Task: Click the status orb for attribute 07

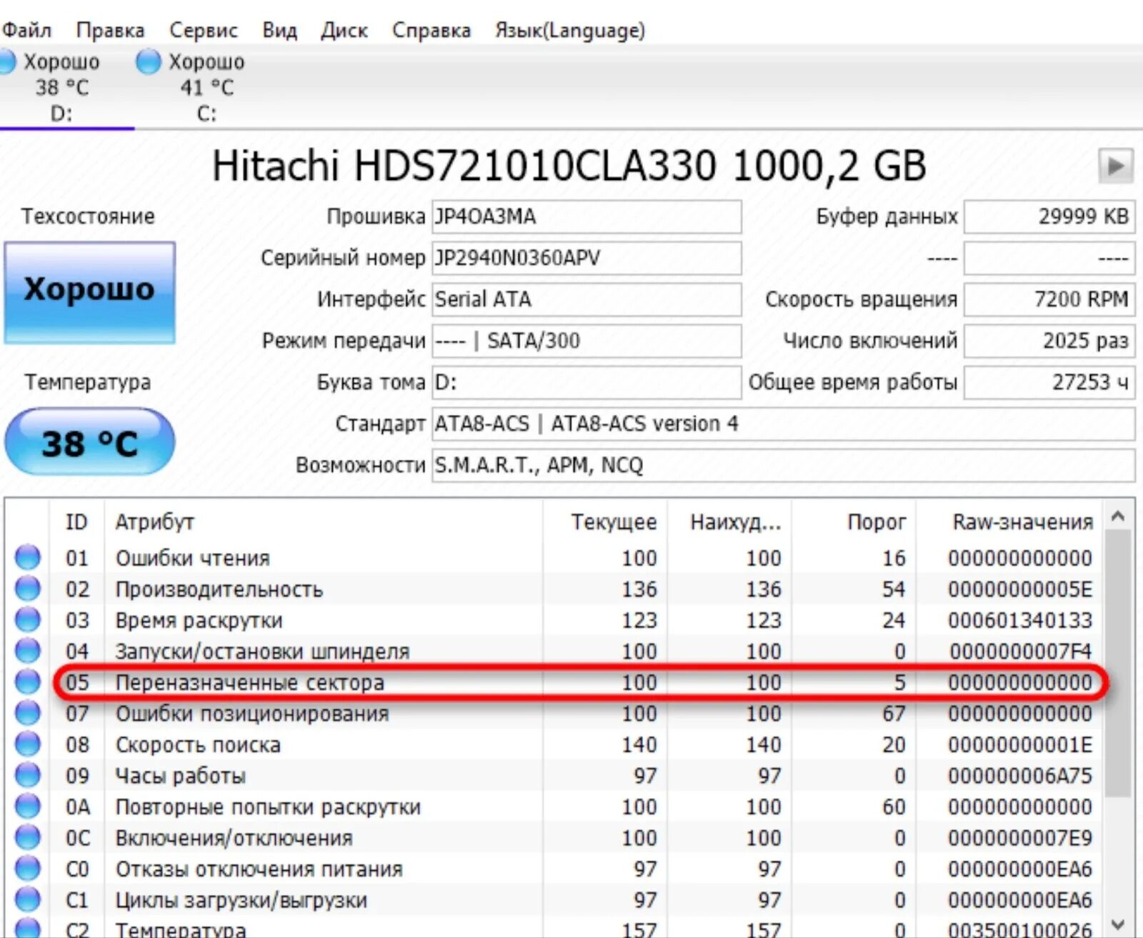Action: point(28,713)
